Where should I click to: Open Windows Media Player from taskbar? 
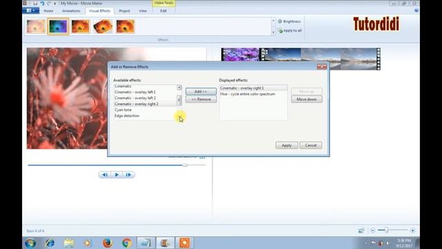[88, 243]
